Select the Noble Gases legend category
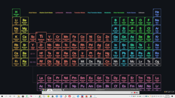Image resolution: width=175 pixels, height=98 pixels. tap(131, 13)
